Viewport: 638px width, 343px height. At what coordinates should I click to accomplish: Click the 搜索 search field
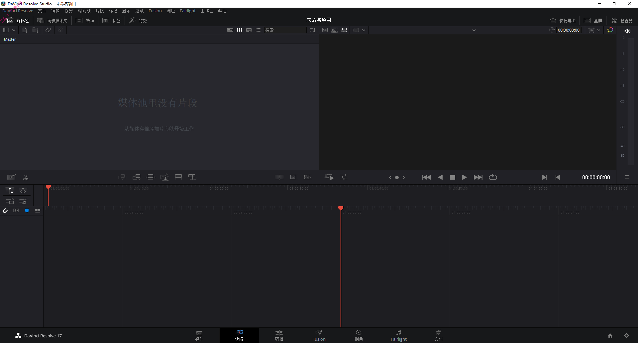pyautogui.click(x=285, y=30)
